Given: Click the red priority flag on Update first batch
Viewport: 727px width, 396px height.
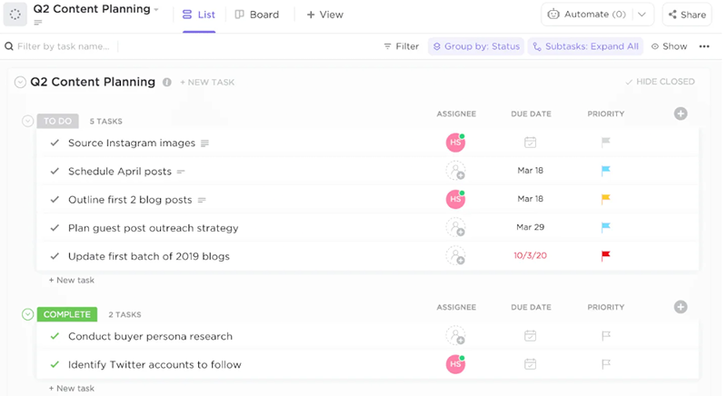Looking at the screenshot, I should [606, 256].
